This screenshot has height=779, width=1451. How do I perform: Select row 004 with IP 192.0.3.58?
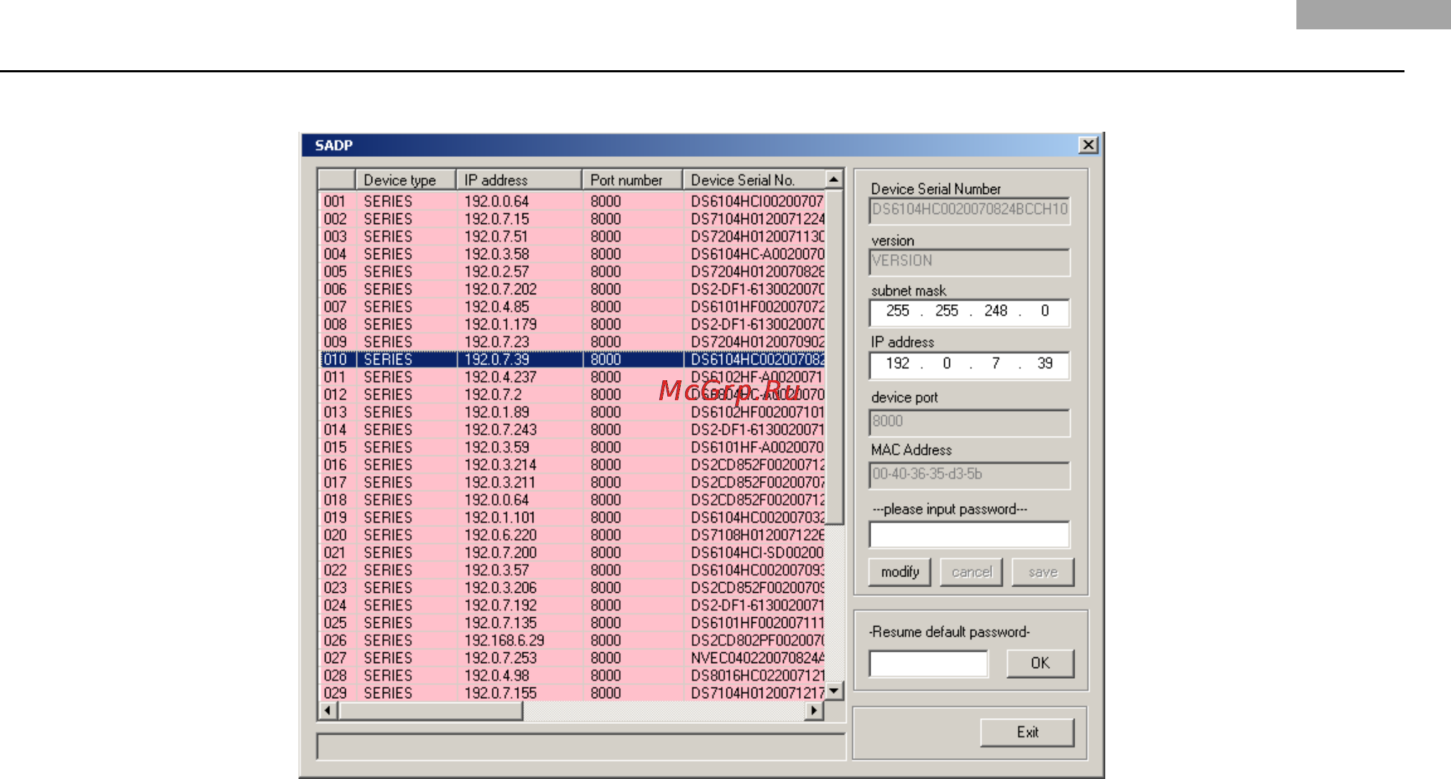point(572,254)
